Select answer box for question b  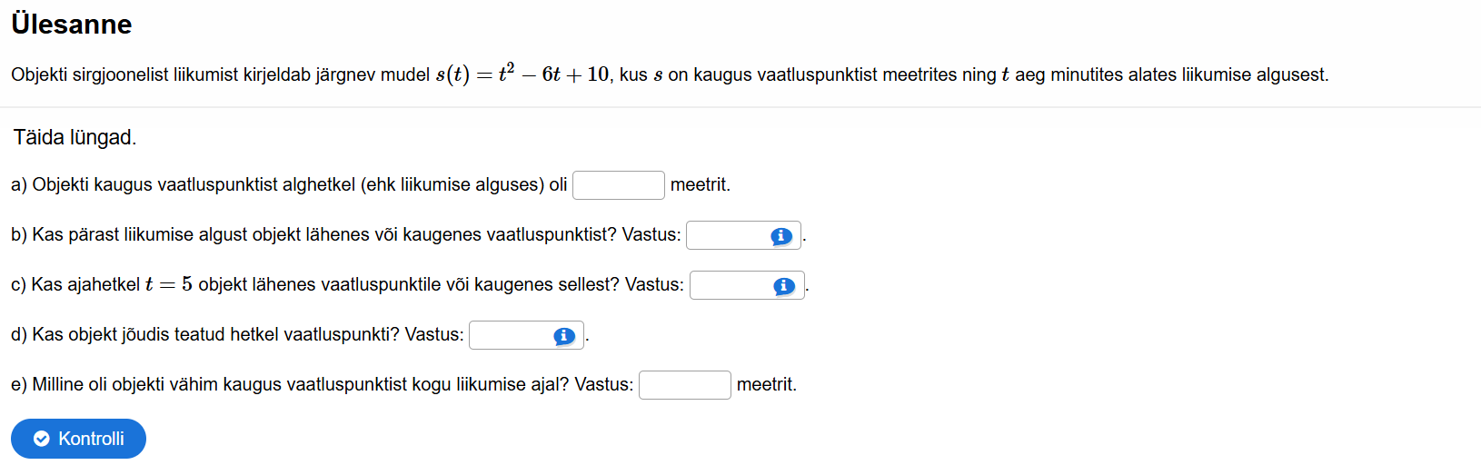click(x=729, y=236)
